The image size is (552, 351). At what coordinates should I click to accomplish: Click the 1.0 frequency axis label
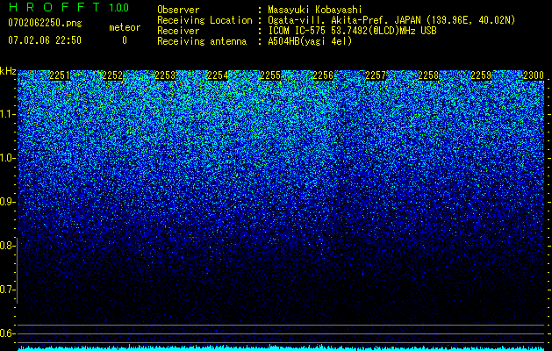(x=8, y=158)
